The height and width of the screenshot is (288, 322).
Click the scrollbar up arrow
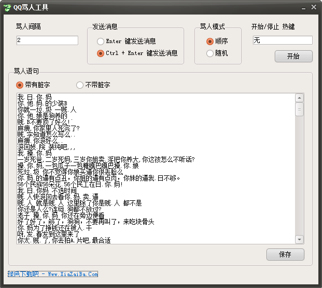tap(299, 98)
